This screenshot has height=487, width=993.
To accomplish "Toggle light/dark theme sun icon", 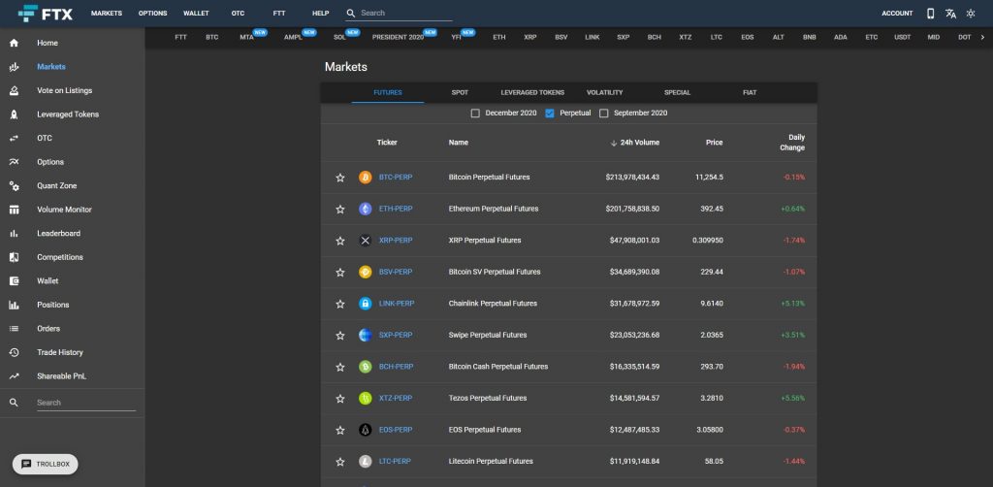I will (x=970, y=14).
